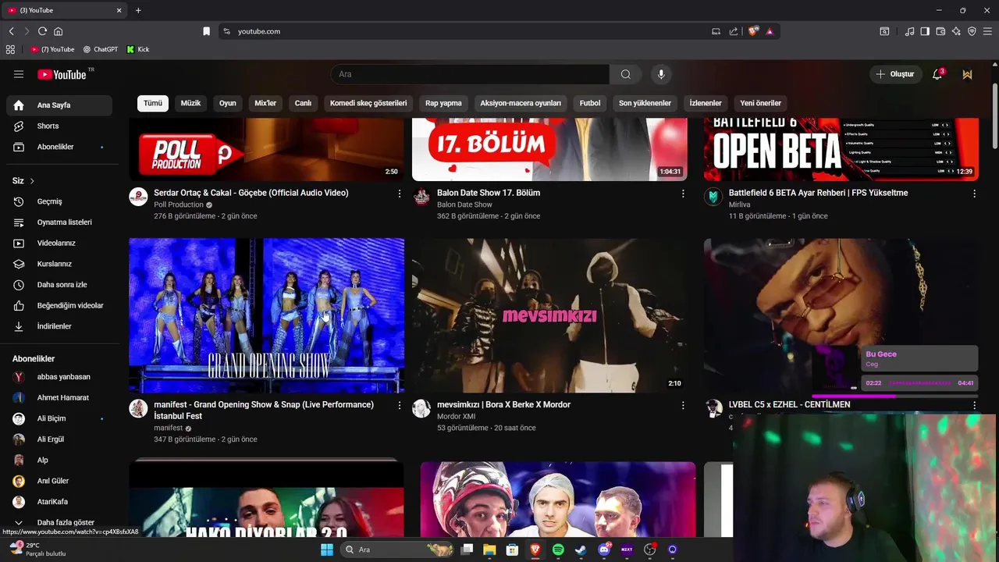
Task: Open Shorts from the sidebar
Action: pos(59,126)
